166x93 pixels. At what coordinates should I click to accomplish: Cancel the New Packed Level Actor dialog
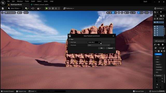pyautogui.click(x=110, y=48)
